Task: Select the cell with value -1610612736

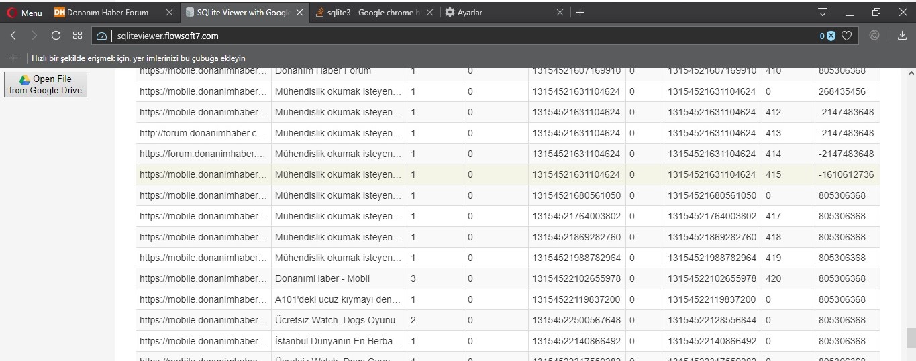Action: [x=847, y=174]
